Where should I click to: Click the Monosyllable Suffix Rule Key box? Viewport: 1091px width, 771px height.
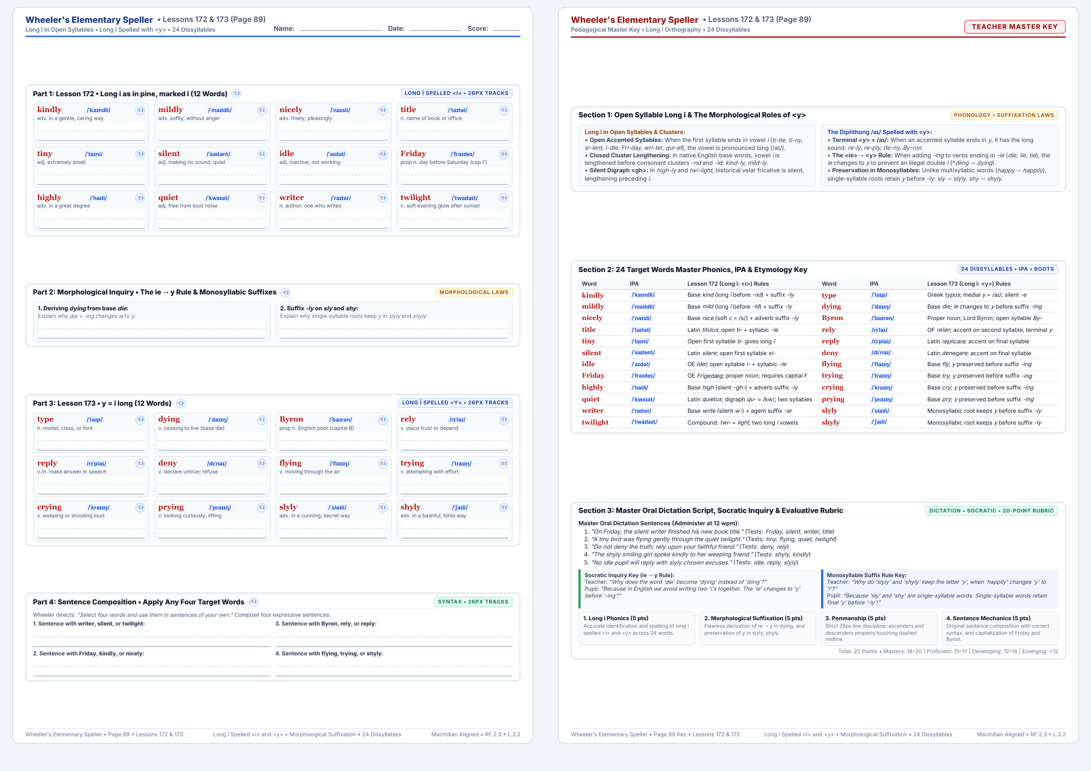point(939,589)
